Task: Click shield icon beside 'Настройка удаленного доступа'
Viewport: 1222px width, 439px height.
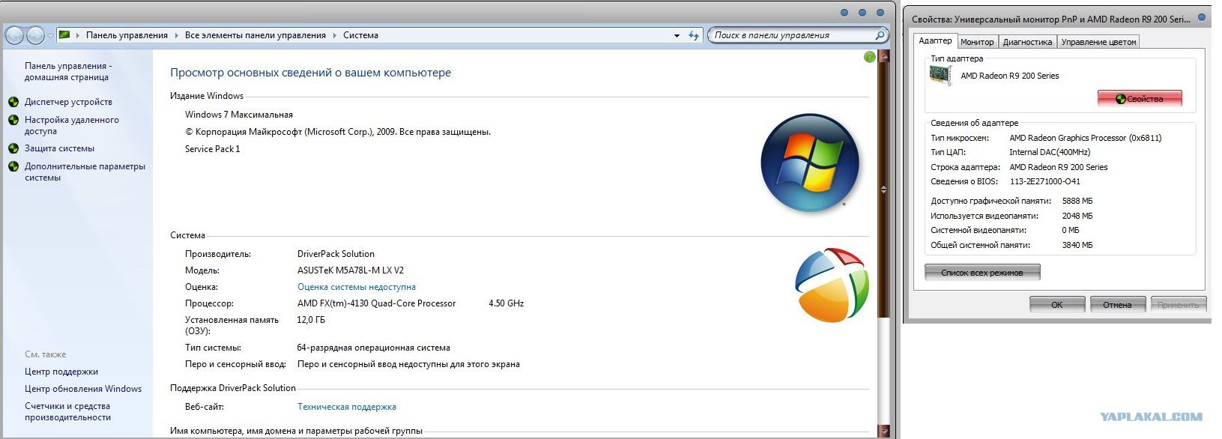Action: [13, 120]
